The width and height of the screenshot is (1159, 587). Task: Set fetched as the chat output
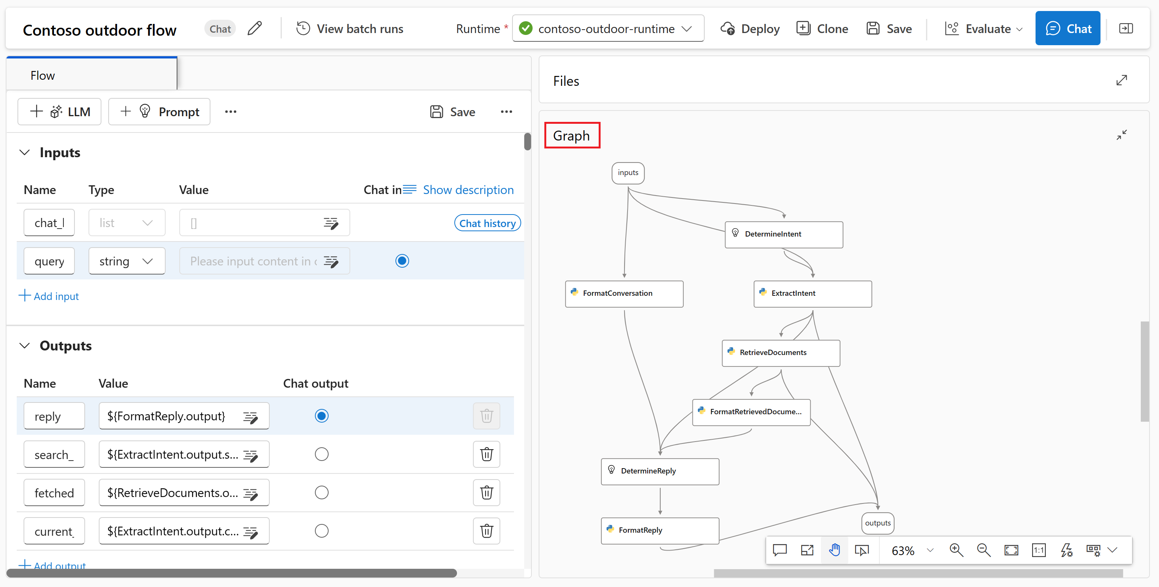click(x=321, y=492)
